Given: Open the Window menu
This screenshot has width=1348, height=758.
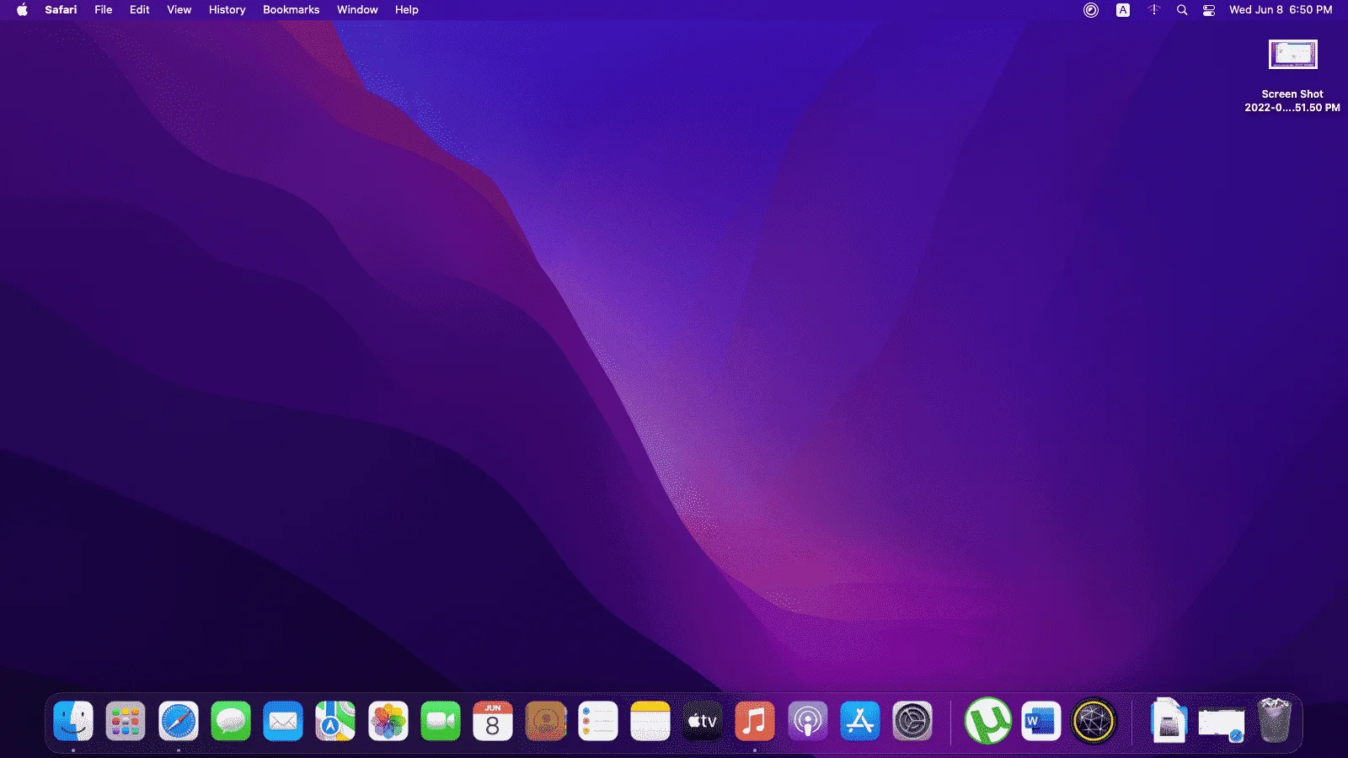Looking at the screenshot, I should coord(357,10).
